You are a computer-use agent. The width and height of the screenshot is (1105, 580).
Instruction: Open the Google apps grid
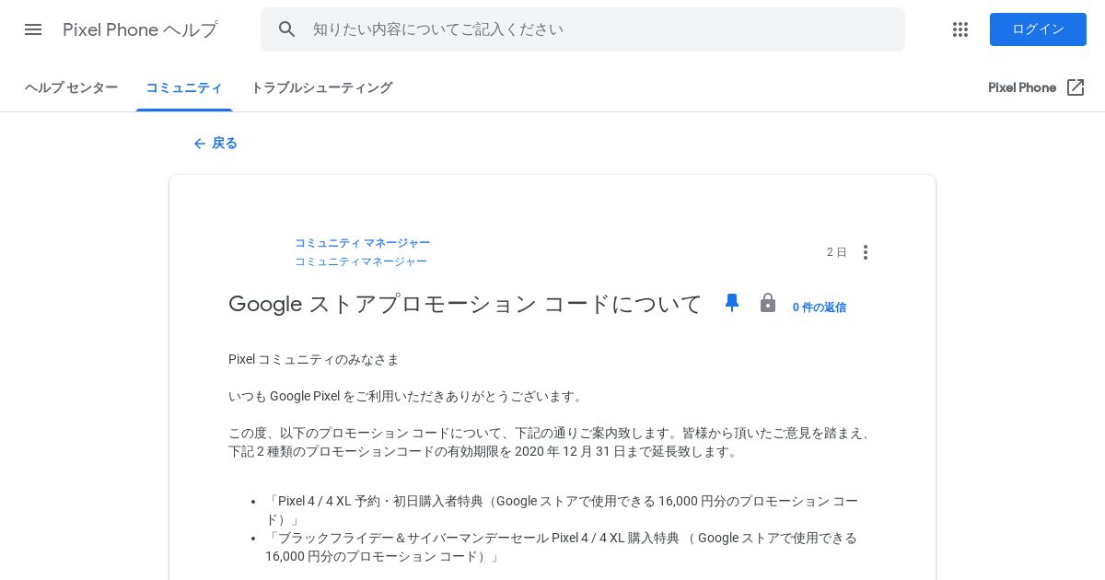coord(960,29)
